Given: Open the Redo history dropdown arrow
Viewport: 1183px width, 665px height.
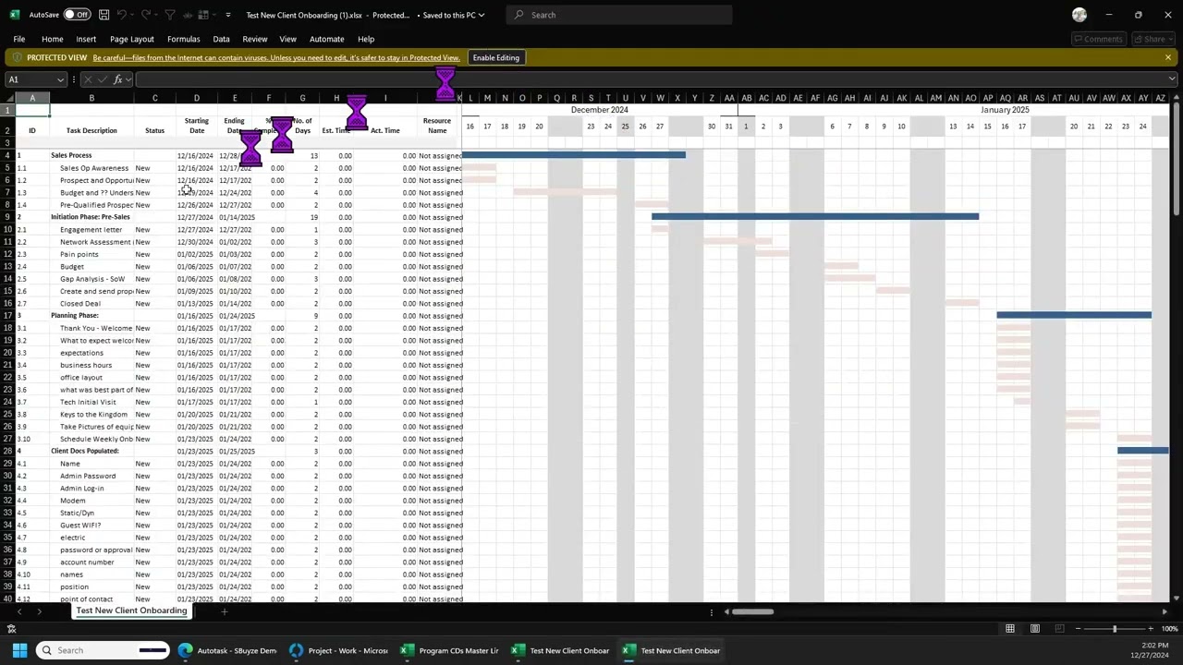Looking at the screenshot, I should coord(158,15).
